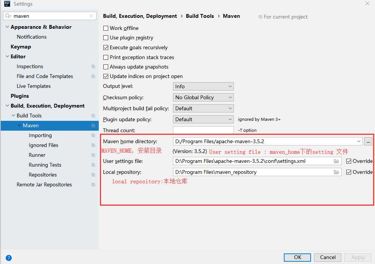Click the OK button
Image resolution: width=375 pixels, height=264 pixels.
(297, 258)
